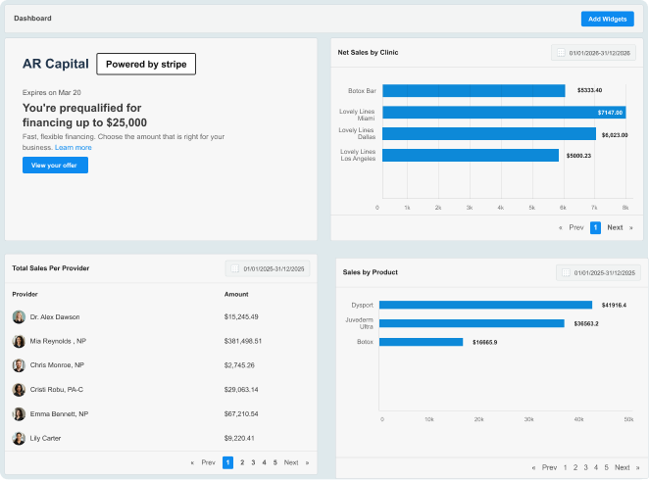Click the Powered by stripe badge
This screenshot has width=649, height=480.
[146, 64]
